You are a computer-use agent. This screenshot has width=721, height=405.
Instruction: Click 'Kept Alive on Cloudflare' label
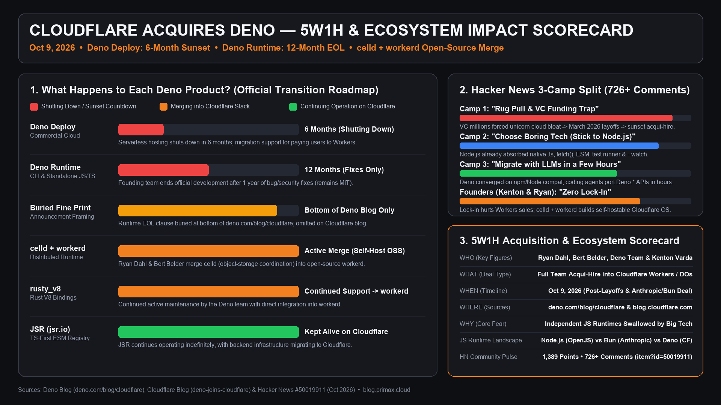pyautogui.click(x=346, y=332)
